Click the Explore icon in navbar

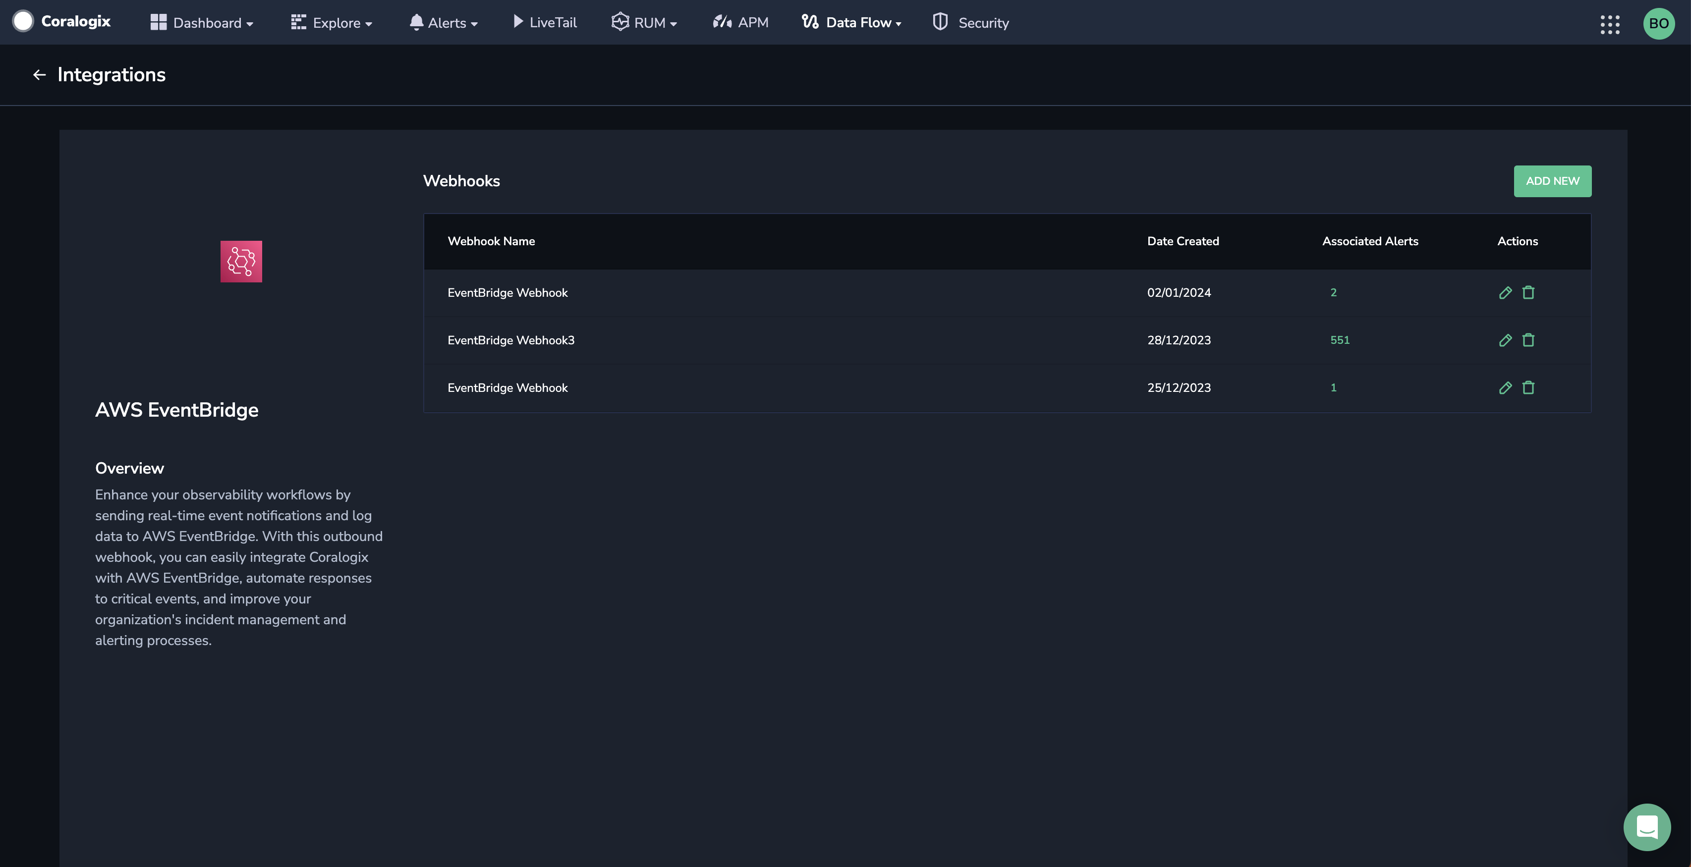tap(299, 22)
